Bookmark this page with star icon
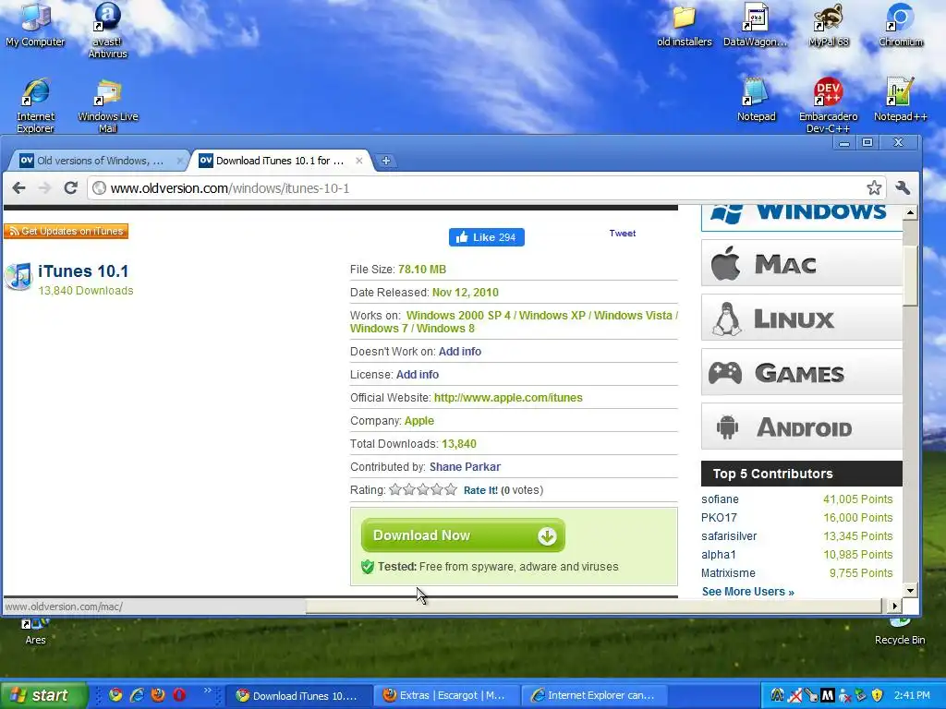946x709 pixels. coord(874,188)
